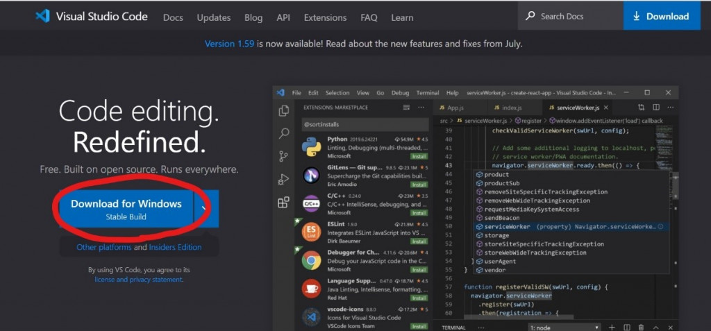
Task: Open editor more actions ellipsis
Action: click(670, 108)
